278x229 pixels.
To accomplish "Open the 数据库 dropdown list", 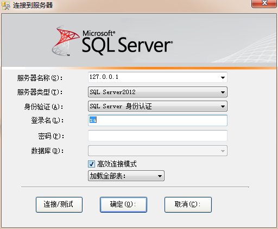I will click(x=157, y=151).
